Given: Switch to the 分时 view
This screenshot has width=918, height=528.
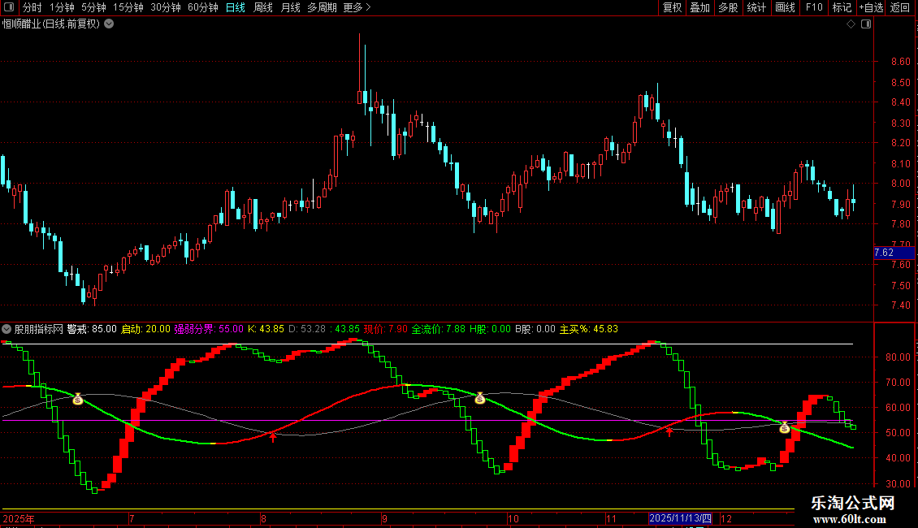Looking at the screenshot, I should pos(32,7).
